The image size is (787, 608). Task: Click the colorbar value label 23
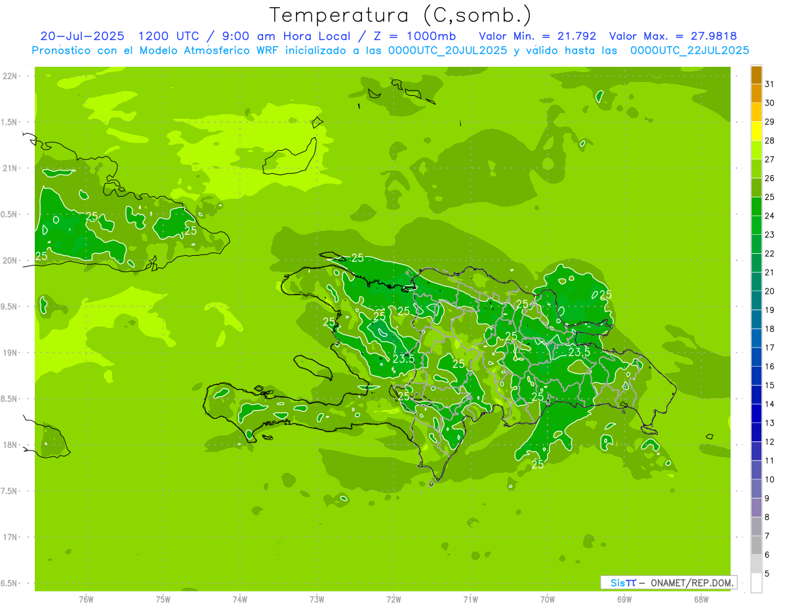pyautogui.click(x=769, y=235)
